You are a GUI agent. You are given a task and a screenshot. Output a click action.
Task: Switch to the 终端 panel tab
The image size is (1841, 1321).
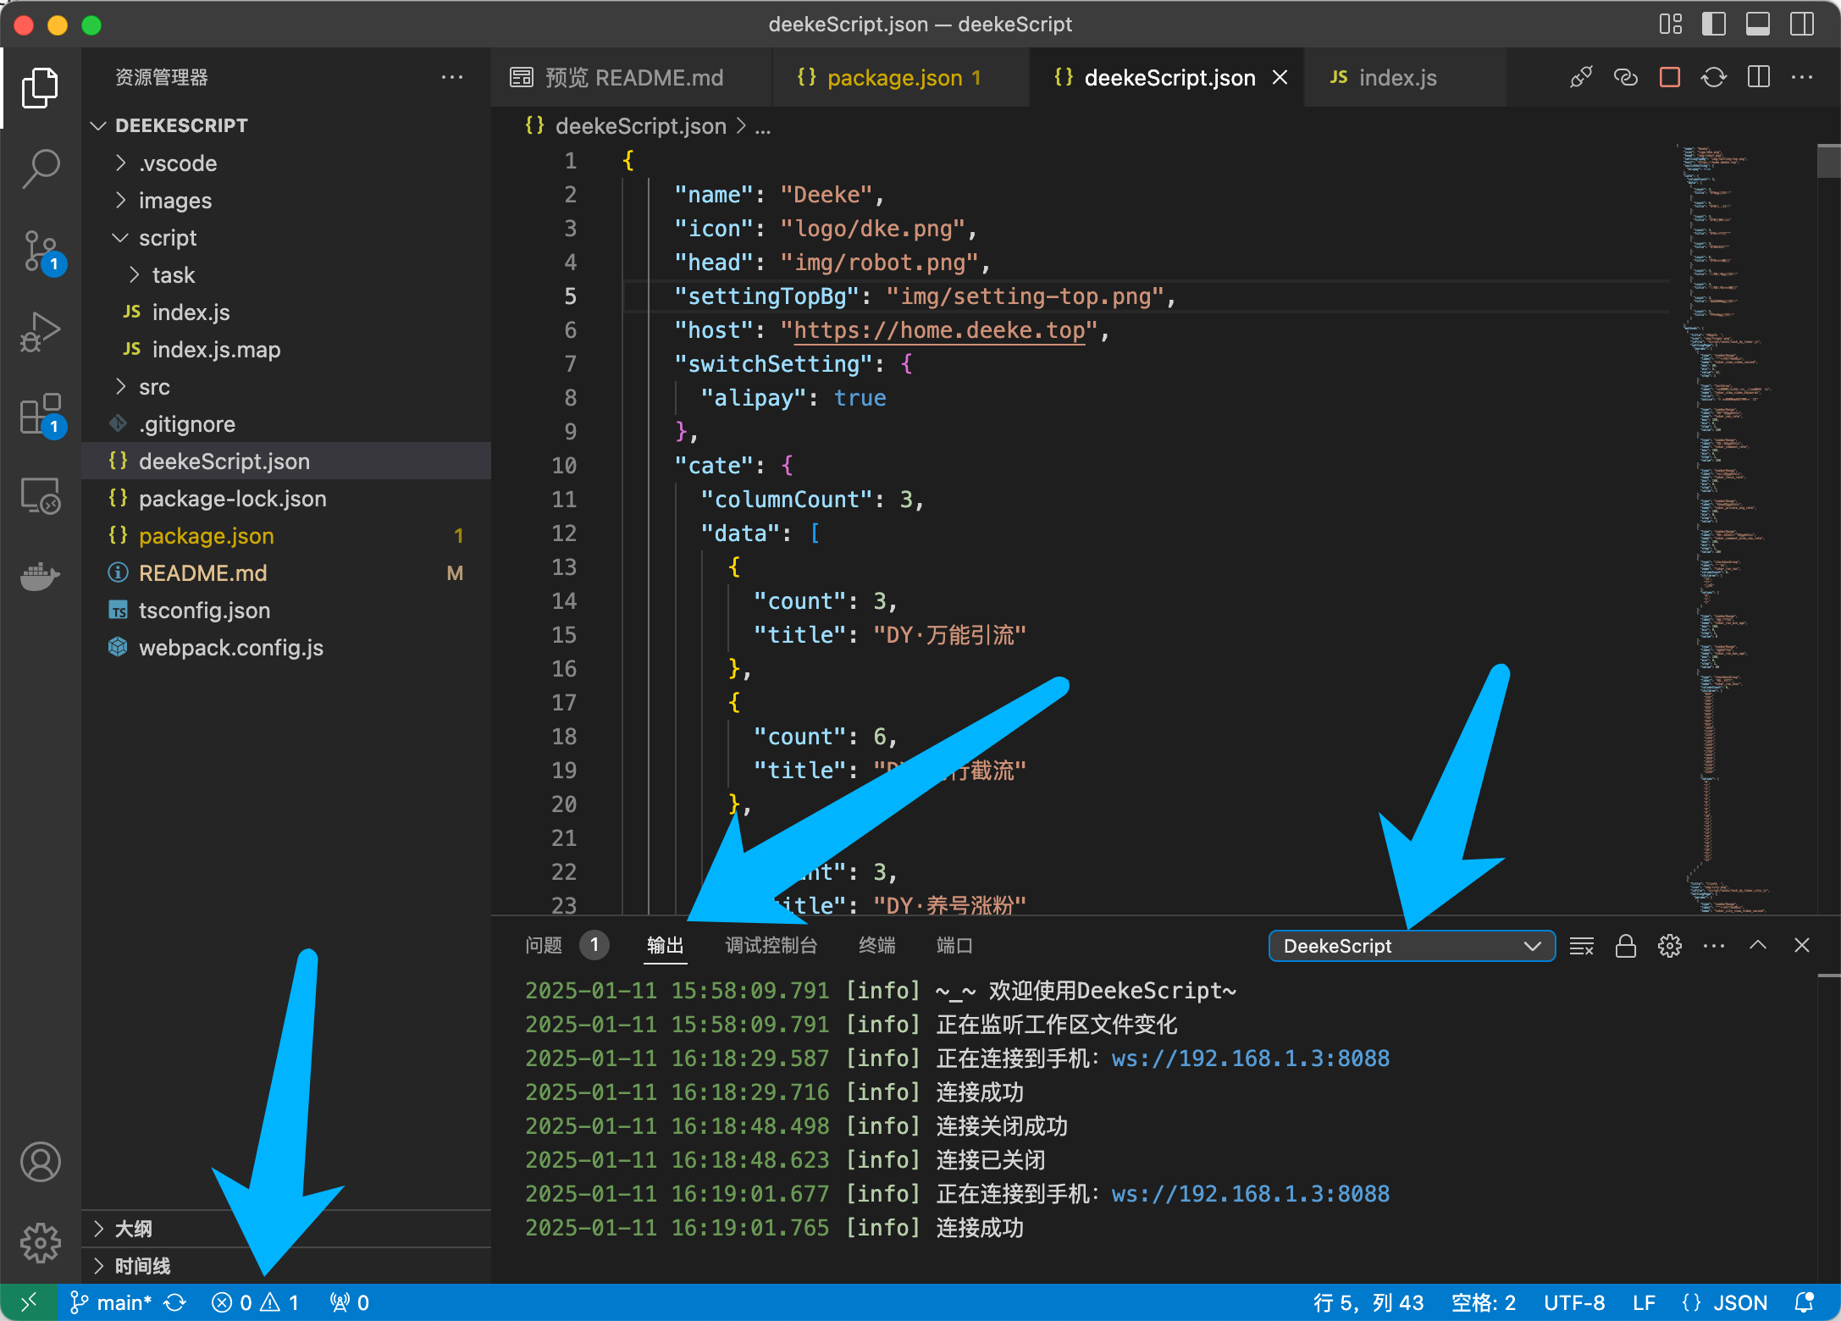[876, 945]
